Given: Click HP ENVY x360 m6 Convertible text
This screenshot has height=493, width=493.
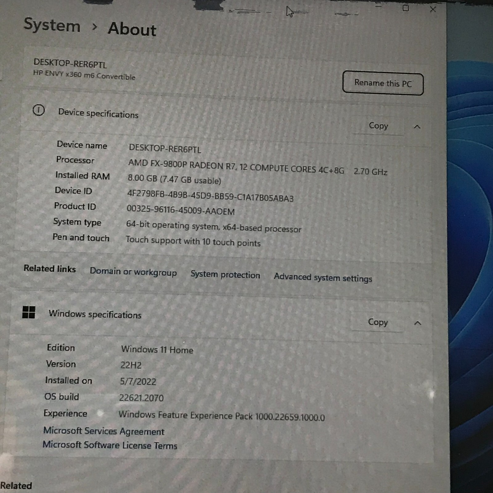Looking at the screenshot, I should click(84, 75).
